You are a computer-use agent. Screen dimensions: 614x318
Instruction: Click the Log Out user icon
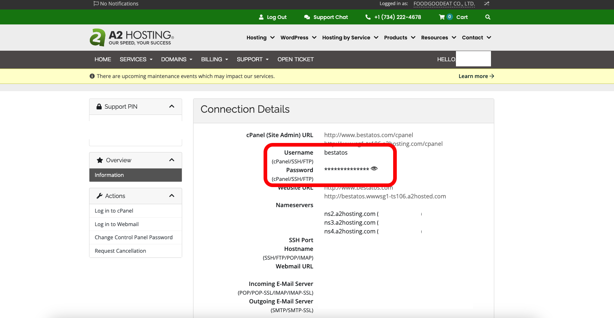pos(261,17)
